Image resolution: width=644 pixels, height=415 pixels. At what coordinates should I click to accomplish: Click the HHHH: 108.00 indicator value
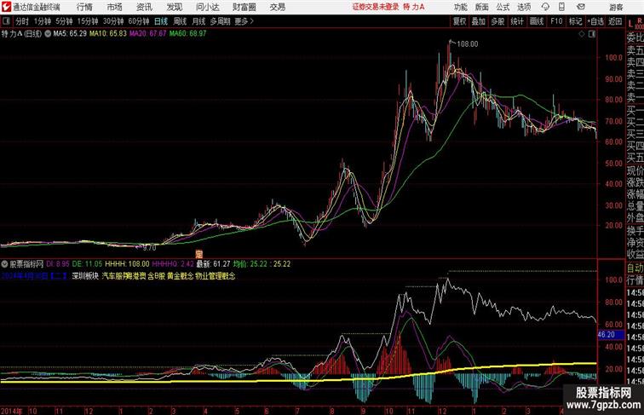pyautogui.click(x=127, y=264)
